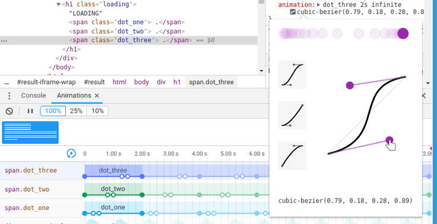437x224 pixels.
Task: Select div in the breadcrumb
Action: point(161,82)
